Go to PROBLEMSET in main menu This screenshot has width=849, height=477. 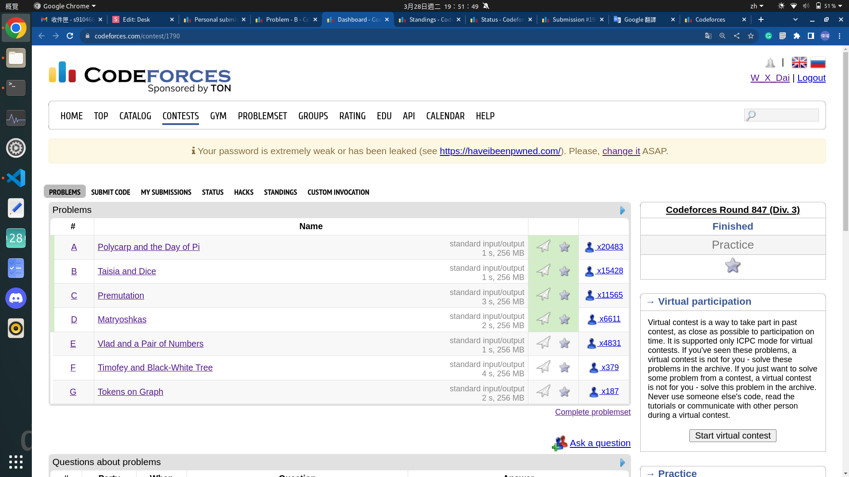[262, 116]
